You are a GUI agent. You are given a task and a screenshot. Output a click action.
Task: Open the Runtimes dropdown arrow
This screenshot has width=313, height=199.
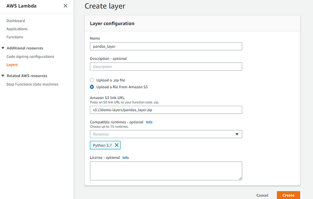[x=237, y=134]
